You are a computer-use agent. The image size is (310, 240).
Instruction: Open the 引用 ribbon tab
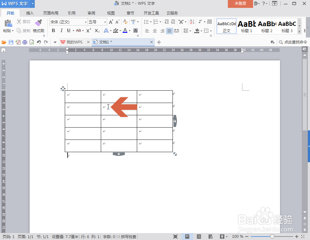click(x=71, y=13)
